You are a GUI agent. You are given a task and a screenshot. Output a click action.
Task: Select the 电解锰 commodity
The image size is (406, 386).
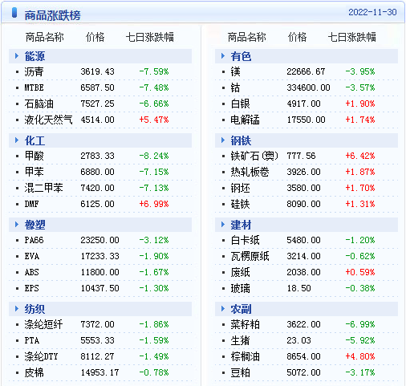[246, 120]
